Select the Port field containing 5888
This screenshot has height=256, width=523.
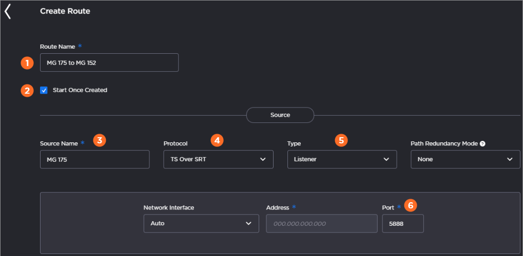click(403, 223)
